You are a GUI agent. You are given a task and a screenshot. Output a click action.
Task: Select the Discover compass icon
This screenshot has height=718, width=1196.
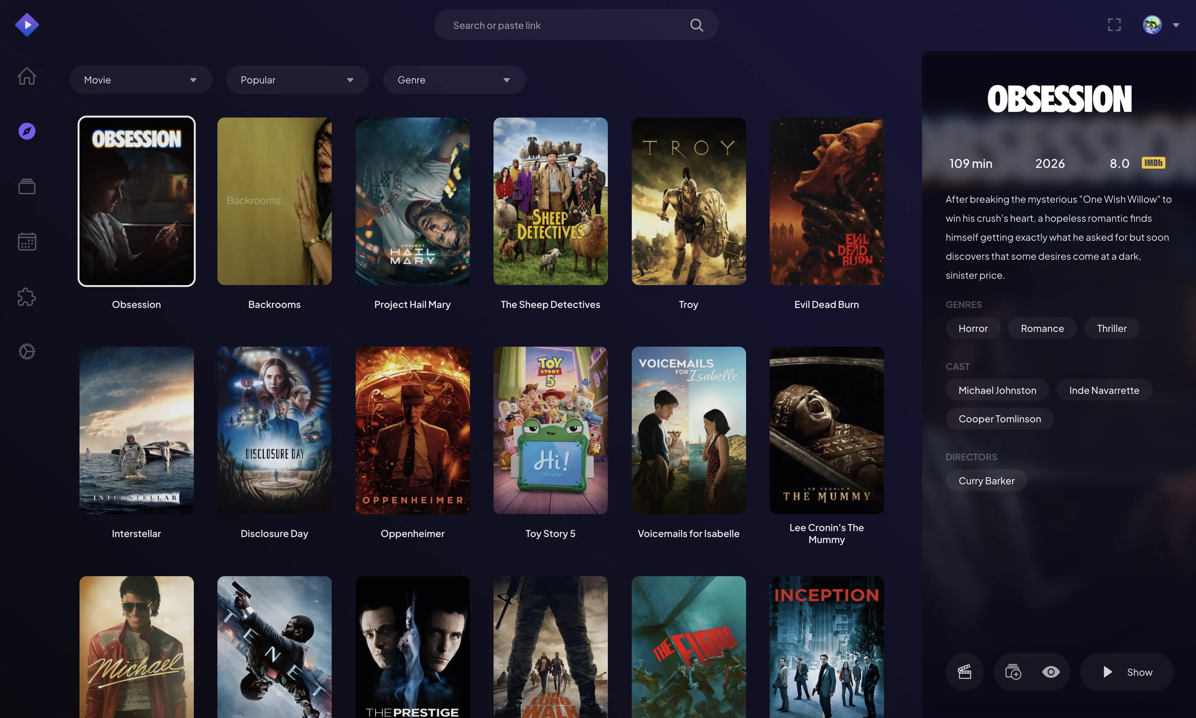[27, 131]
